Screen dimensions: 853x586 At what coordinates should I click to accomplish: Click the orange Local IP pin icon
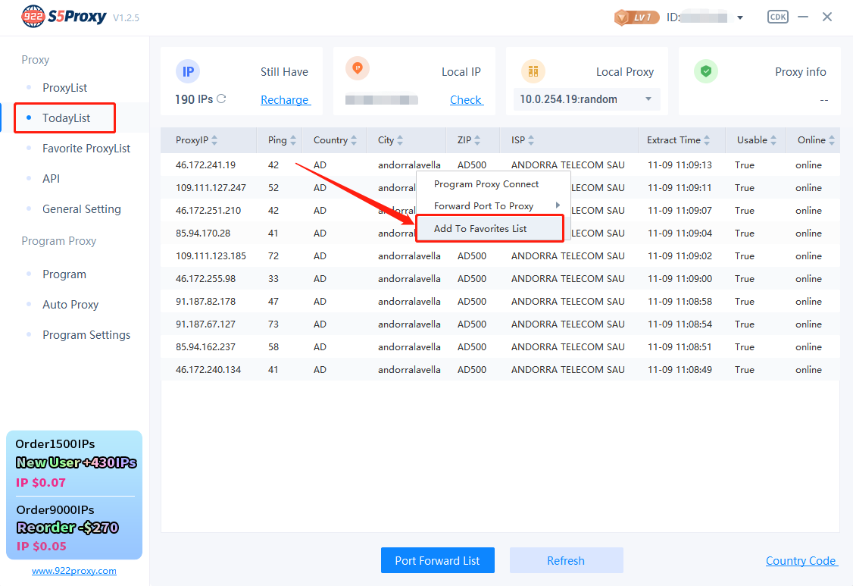pos(358,69)
